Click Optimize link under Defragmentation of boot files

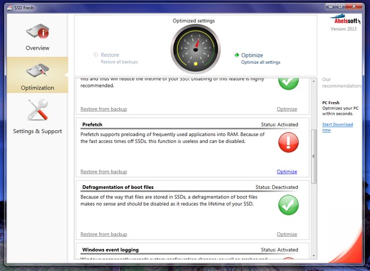click(287, 235)
